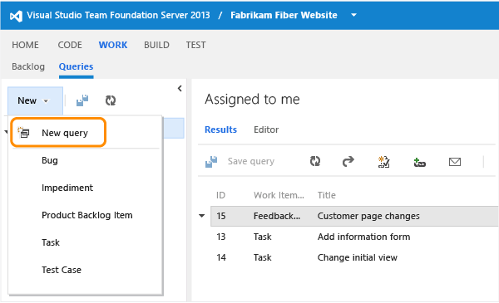Email query results using envelope icon
This screenshot has width=499, height=303.
click(455, 162)
